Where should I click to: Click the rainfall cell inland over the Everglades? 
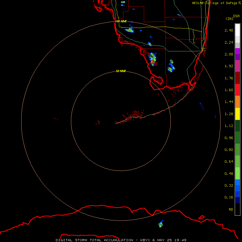[171, 66]
